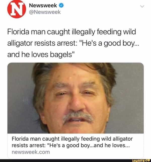Click the smiley face in ifunny logo
The height and width of the screenshot is (162, 151).
coord(149,160)
